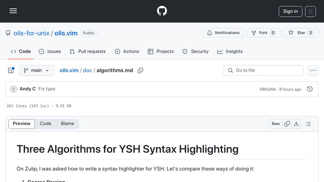Open the Actions tab
Screen dimensions: 324x182
[127, 51]
